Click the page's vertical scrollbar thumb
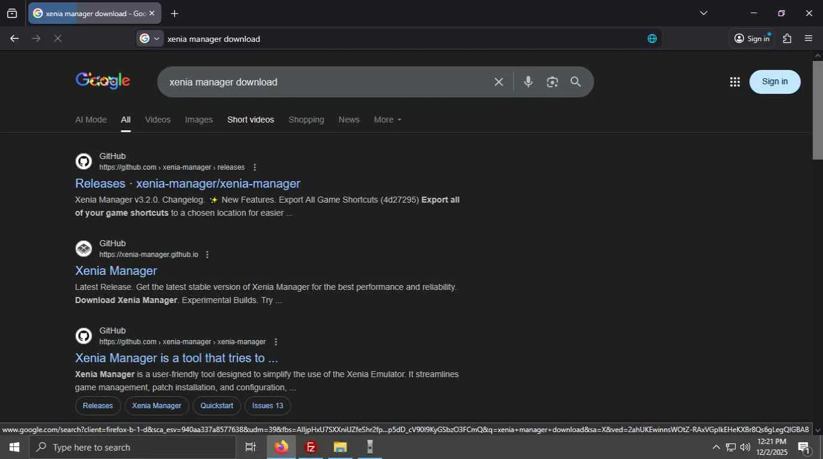 pyautogui.click(x=818, y=110)
